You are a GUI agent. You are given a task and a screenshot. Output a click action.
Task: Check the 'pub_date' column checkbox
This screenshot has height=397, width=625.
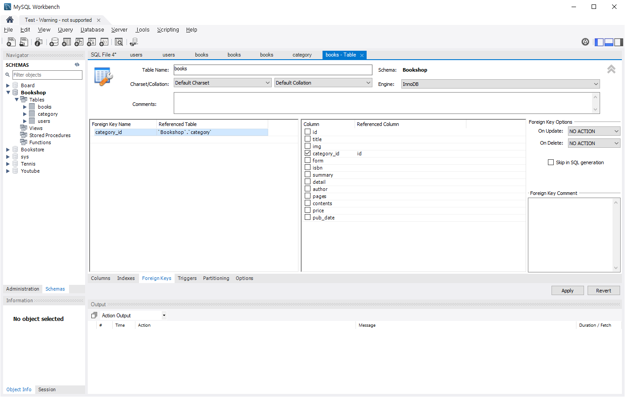pyautogui.click(x=307, y=217)
